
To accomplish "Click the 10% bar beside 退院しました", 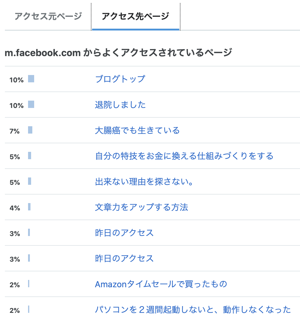I will (31, 104).
